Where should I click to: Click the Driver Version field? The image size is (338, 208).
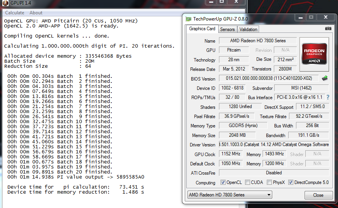(274, 144)
